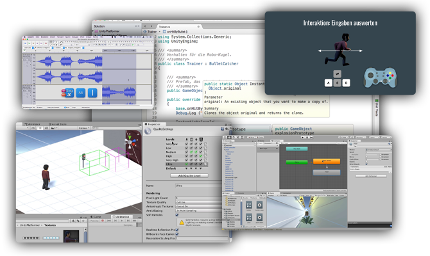This screenshot has width=430, height=256.
Task: Open the Inspector gear settings icon
Action: tap(227, 129)
